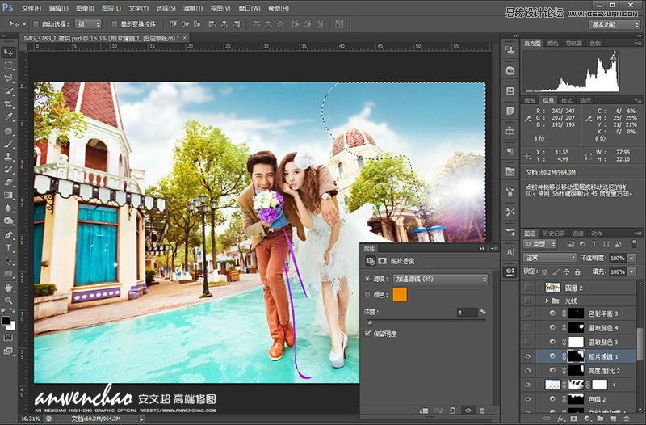Open the 图像(I) menu
The image size is (646, 425).
click(86, 8)
